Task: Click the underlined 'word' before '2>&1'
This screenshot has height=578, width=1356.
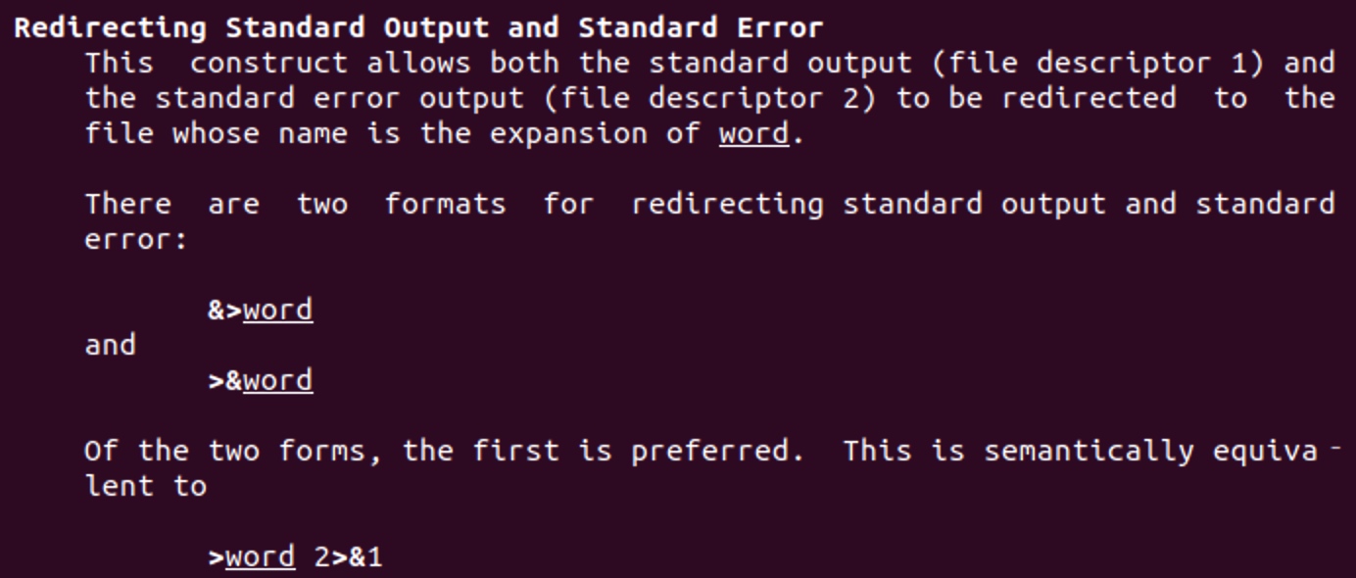Action: 261,556
